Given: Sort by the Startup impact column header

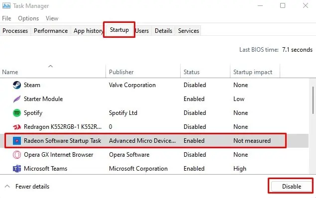Looking at the screenshot, I should (x=253, y=72).
